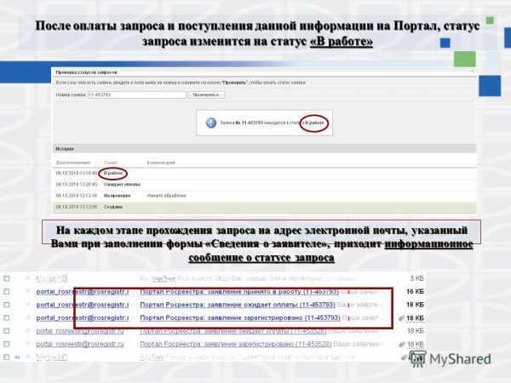This screenshot has width=511, height=383.
Task: Open email 'заявление ожидает оплаты (11-453528)'
Action: (x=233, y=331)
